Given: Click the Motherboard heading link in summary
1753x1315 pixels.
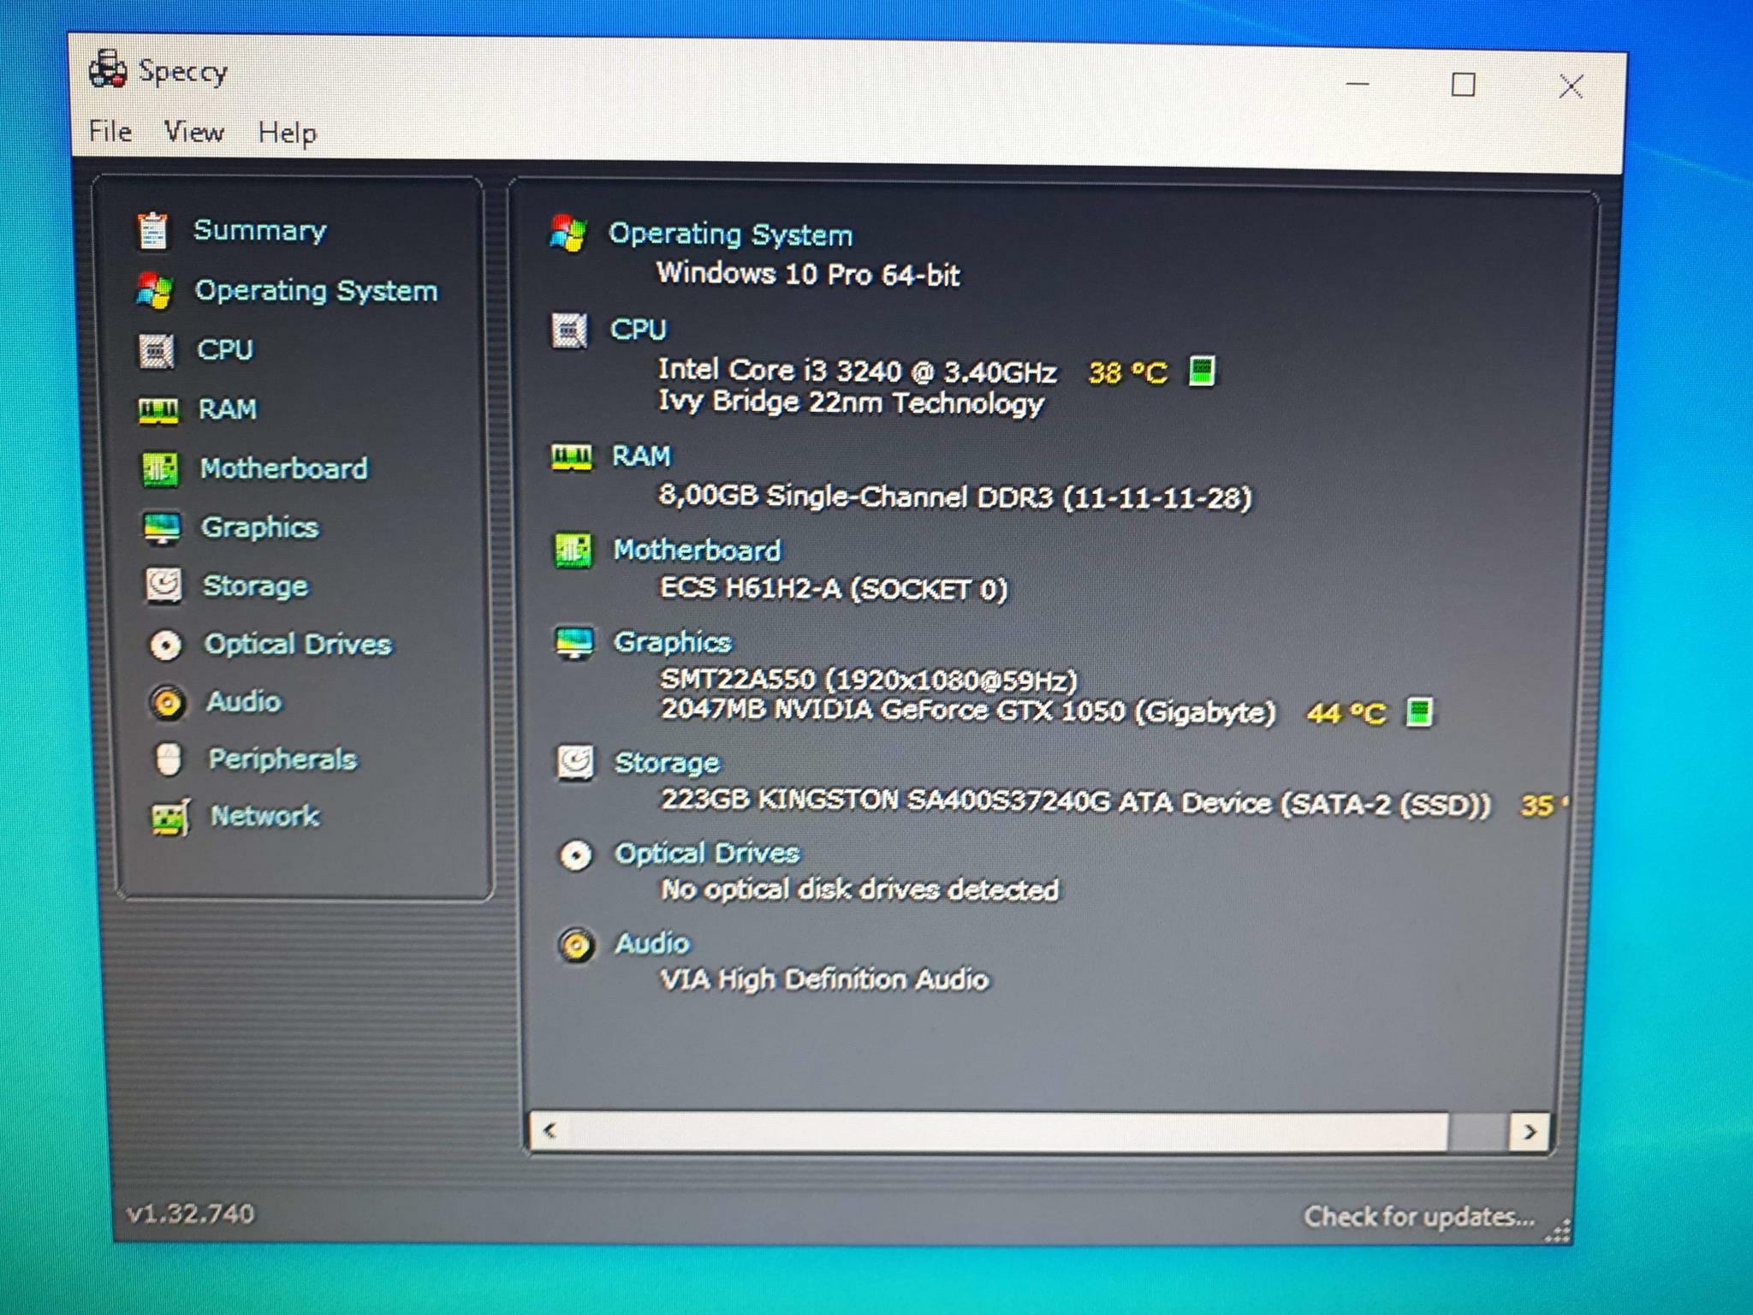Looking at the screenshot, I should [698, 550].
